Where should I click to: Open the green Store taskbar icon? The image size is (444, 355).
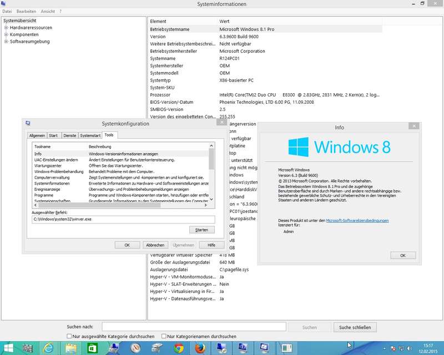pyautogui.click(x=93, y=348)
